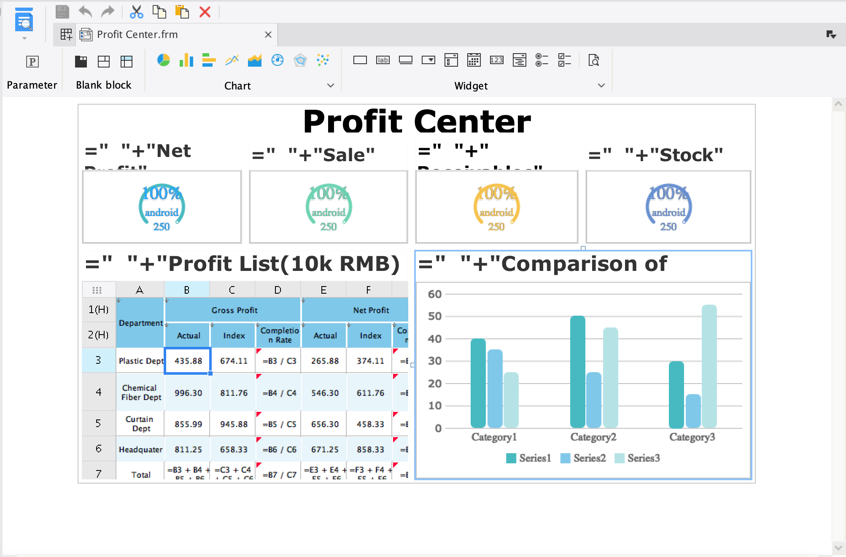Select the Sale heading label
This screenshot has height=557, width=846.
(328, 154)
